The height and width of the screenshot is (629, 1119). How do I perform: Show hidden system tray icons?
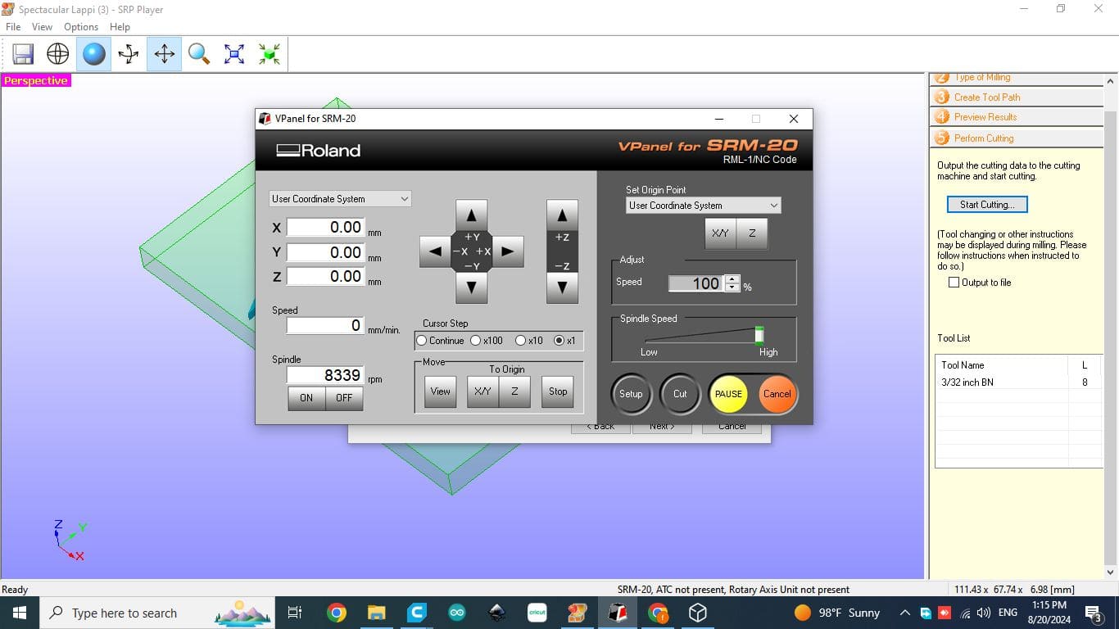[904, 613]
